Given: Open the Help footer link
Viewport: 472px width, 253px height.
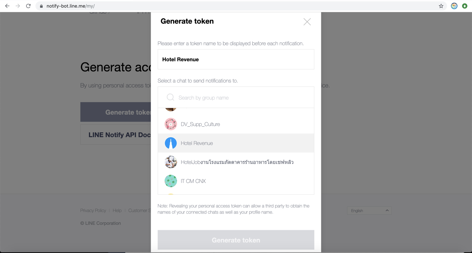Looking at the screenshot, I should (117, 210).
